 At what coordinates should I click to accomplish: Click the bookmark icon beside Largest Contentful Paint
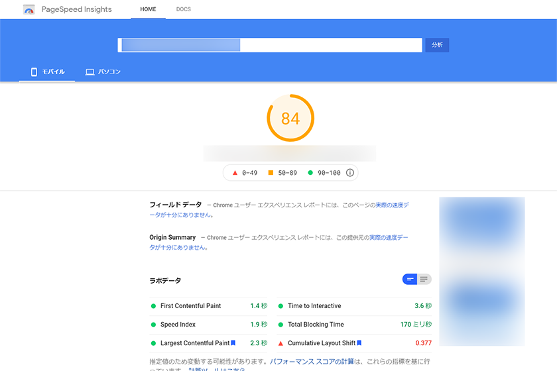click(x=233, y=343)
